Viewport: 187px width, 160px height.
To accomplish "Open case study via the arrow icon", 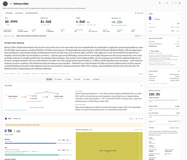I will pyautogui.click(x=142, y=36).
